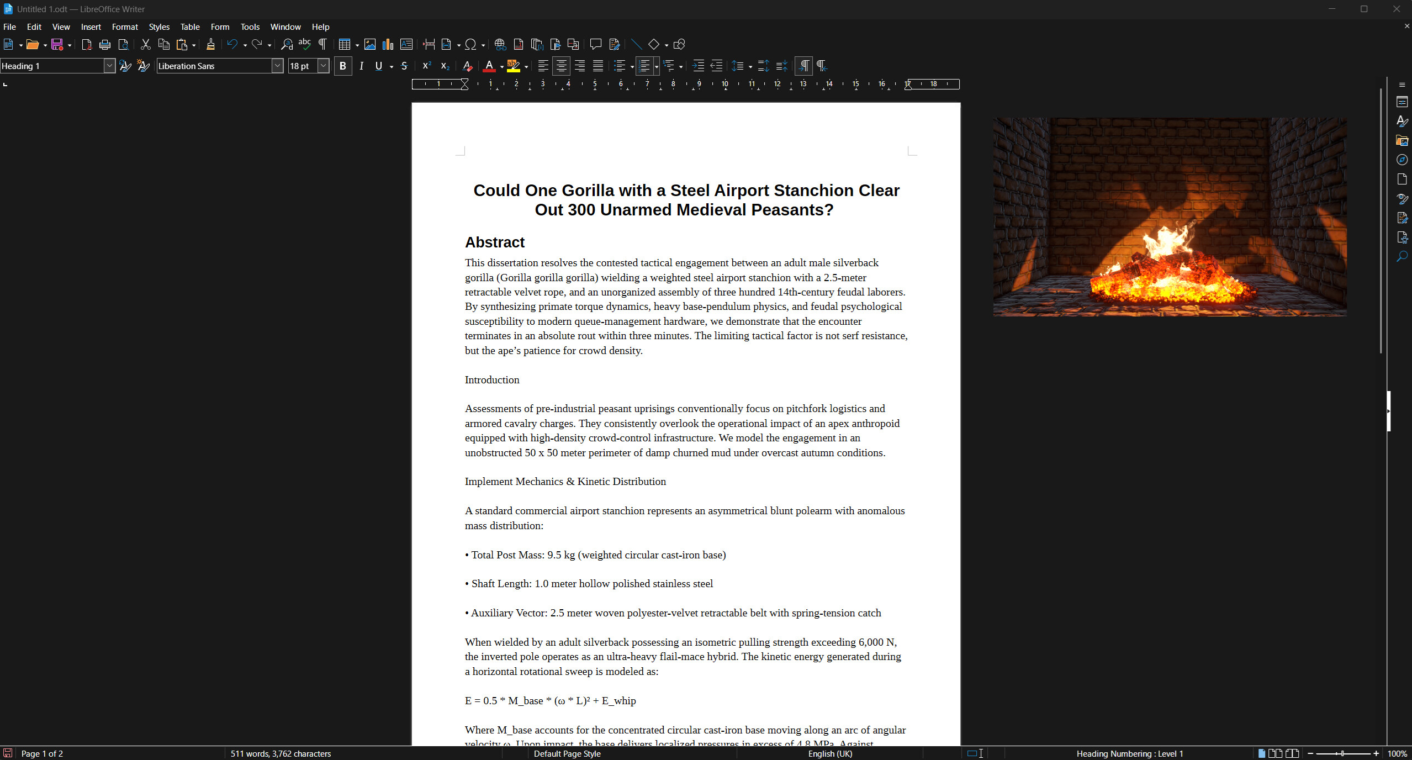This screenshot has width=1412, height=760.
Task: Toggle Strikethrough formatting
Action: 404,66
